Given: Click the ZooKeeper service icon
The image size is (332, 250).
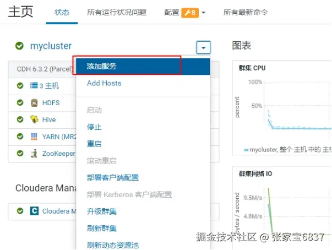Looking at the screenshot, I should point(34,153).
